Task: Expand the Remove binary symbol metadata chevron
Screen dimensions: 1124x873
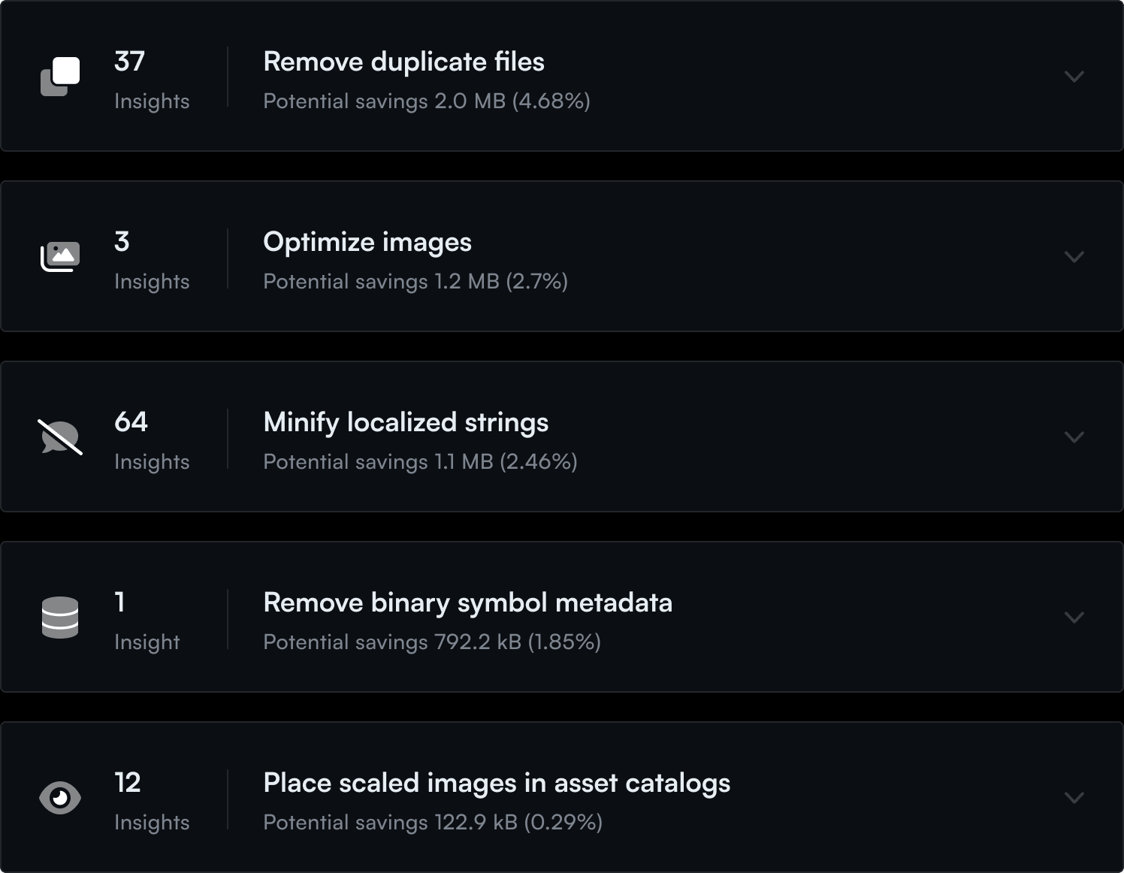Action: point(1074,618)
